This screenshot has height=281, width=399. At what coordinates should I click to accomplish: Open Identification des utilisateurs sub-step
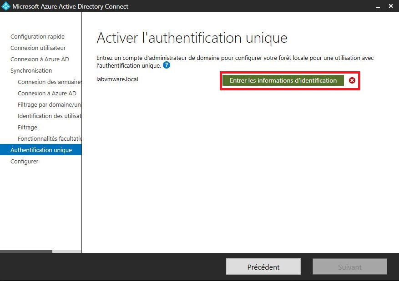[x=50, y=116]
